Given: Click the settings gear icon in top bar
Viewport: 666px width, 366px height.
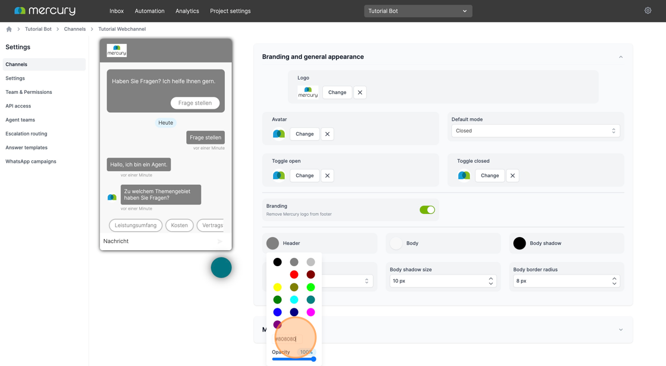Looking at the screenshot, I should click(x=648, y=11).
